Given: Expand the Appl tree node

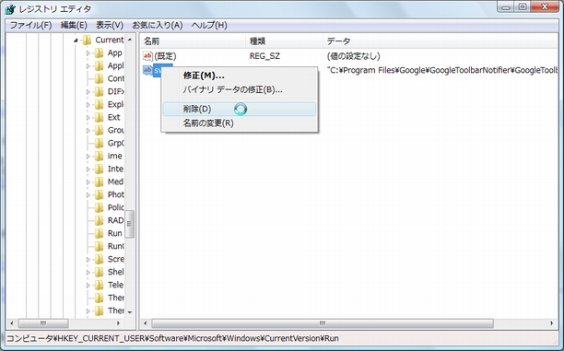Looking at the screenshot, I should 88,66.
